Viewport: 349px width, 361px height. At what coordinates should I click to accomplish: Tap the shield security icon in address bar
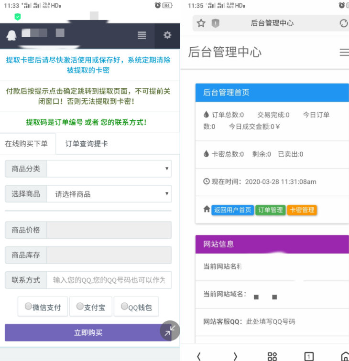tap(215, 23)
